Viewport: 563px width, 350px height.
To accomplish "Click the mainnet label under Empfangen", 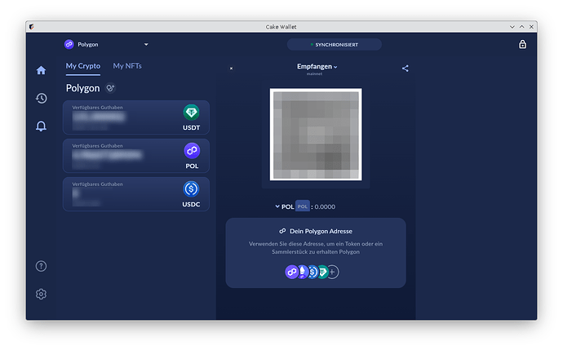I will 314,74.
